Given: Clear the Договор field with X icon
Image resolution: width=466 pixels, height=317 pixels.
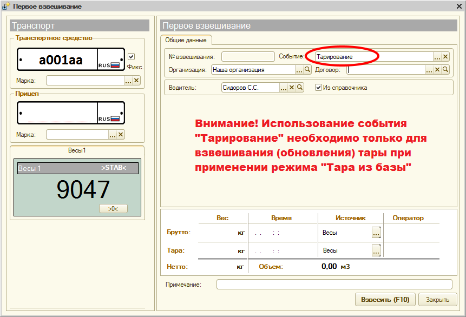Looking at the screenshot, I should (x=437, y=70).
